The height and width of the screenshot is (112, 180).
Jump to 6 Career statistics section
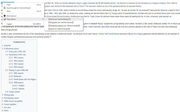9,104
